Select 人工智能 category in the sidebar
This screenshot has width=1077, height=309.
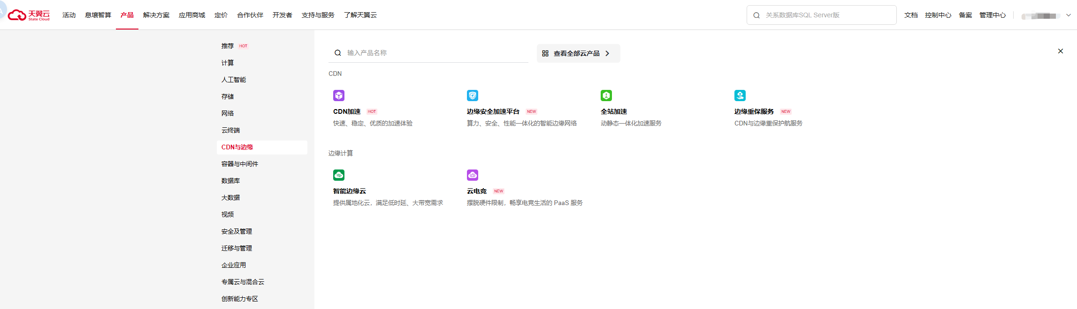(234, 80)
